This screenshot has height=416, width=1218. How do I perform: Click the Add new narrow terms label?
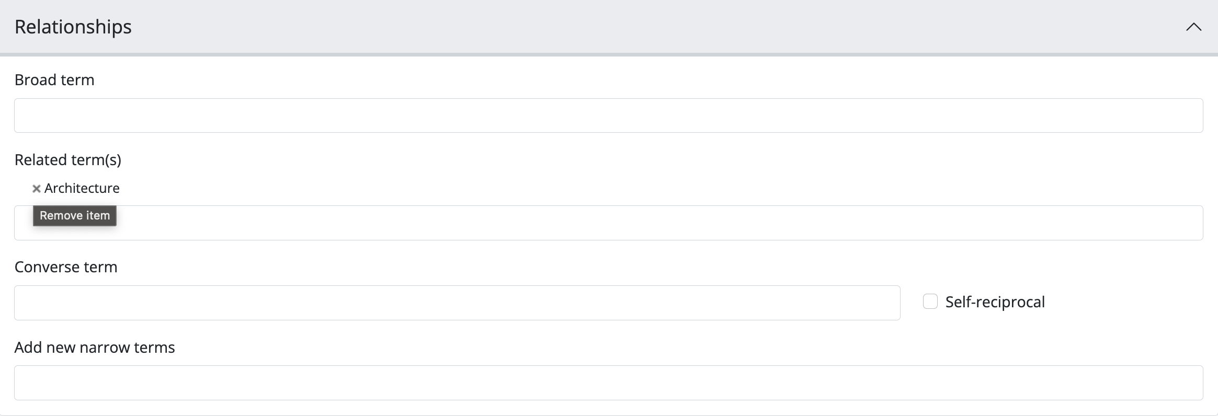(95, 348)
